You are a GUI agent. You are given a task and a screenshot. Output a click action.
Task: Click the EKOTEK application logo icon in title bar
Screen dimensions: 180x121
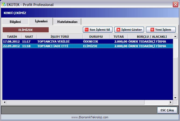click(4, 5)
